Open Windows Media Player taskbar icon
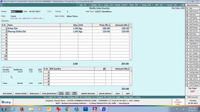 click(40, 109)
